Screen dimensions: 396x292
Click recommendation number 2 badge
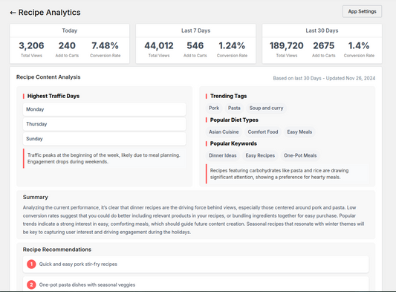pyautogui.click(x=31, y=285)
